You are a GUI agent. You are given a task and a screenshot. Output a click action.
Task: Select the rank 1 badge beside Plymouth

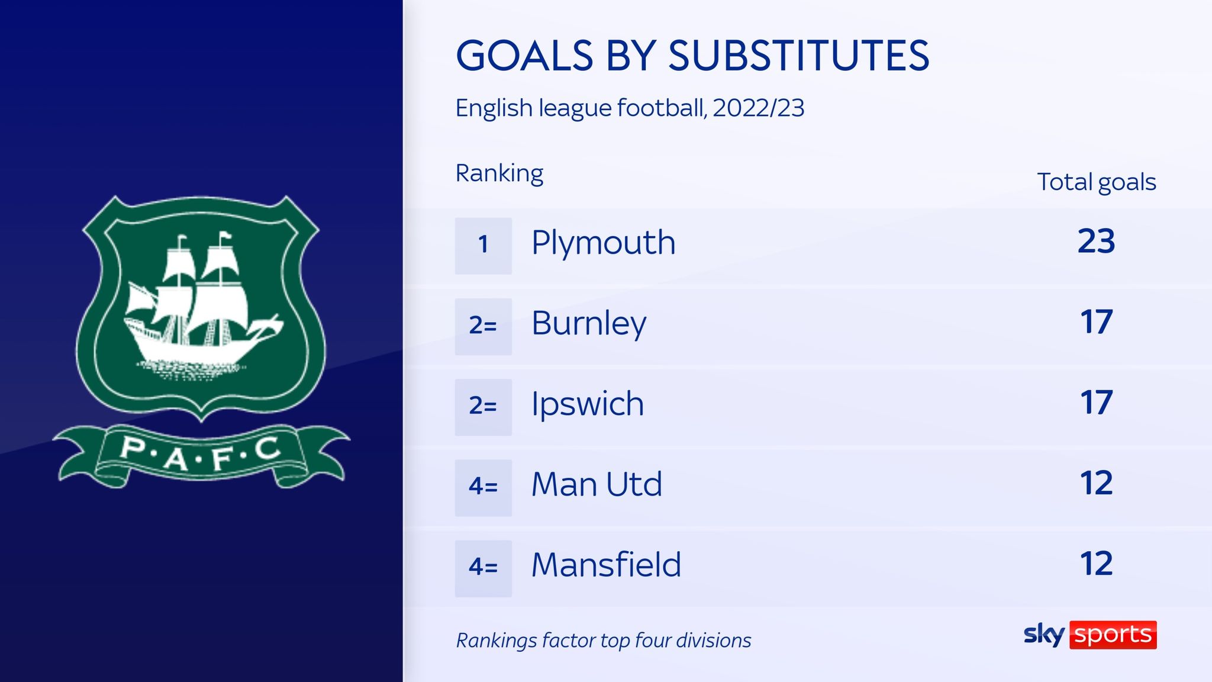pos(483,245)
